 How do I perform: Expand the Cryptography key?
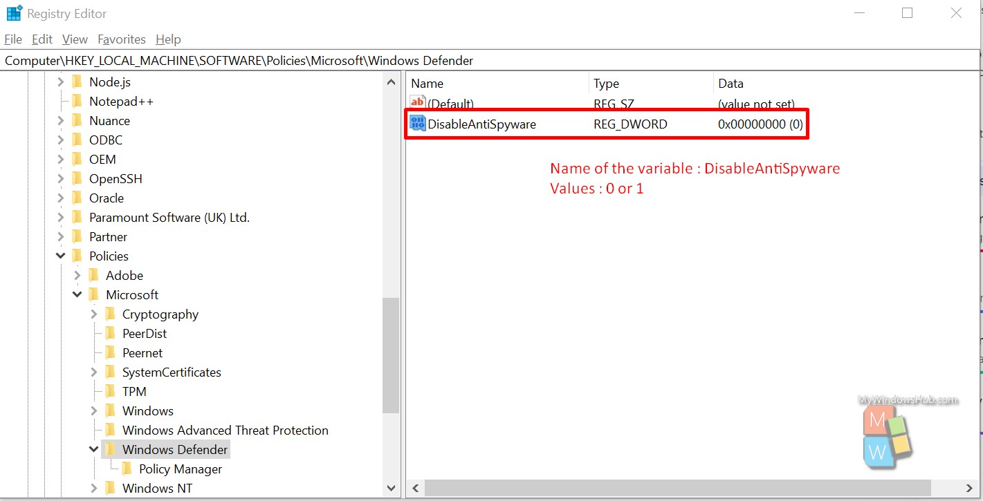pyautogui.click(x=93, y=314)
